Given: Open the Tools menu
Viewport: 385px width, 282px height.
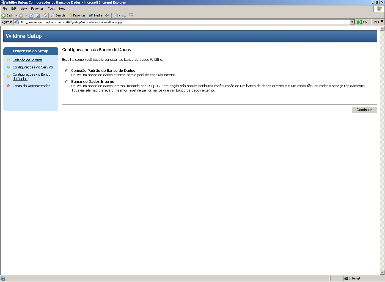Looking at the screenshot, I should [51, 9].
